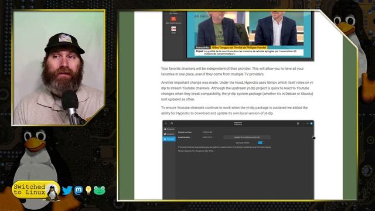Click the text "Another important change was made"
This screenshot has width=375, height=211.
point(189,83)
